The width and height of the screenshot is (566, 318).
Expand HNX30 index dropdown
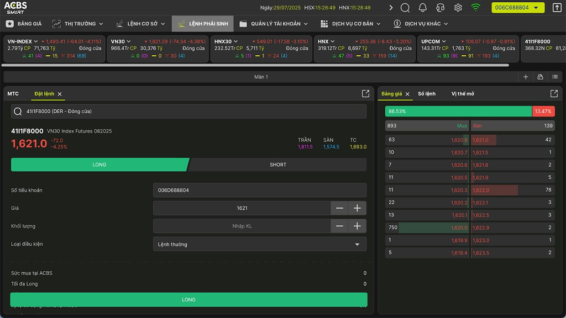point(235,41)
